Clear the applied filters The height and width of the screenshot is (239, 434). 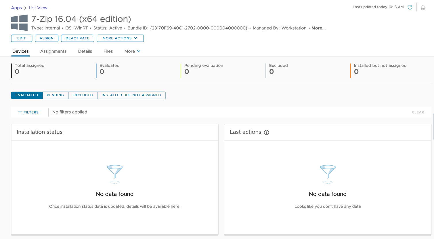[418, 112]
